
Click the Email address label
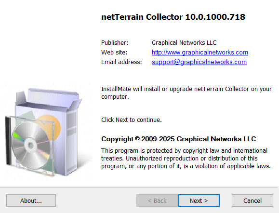(x=121, y=62)
